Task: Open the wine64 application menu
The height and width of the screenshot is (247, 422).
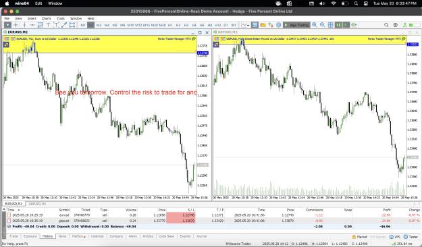Action: pos(22,3)
